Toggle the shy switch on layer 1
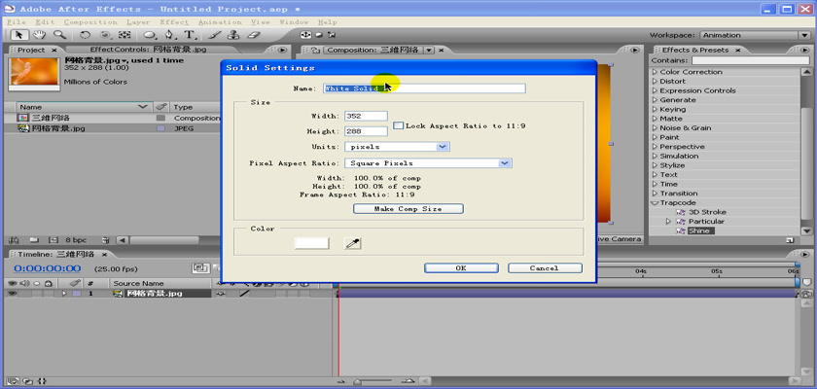Image resolution: width=817 pixels, height=389 pixels. 222,294
